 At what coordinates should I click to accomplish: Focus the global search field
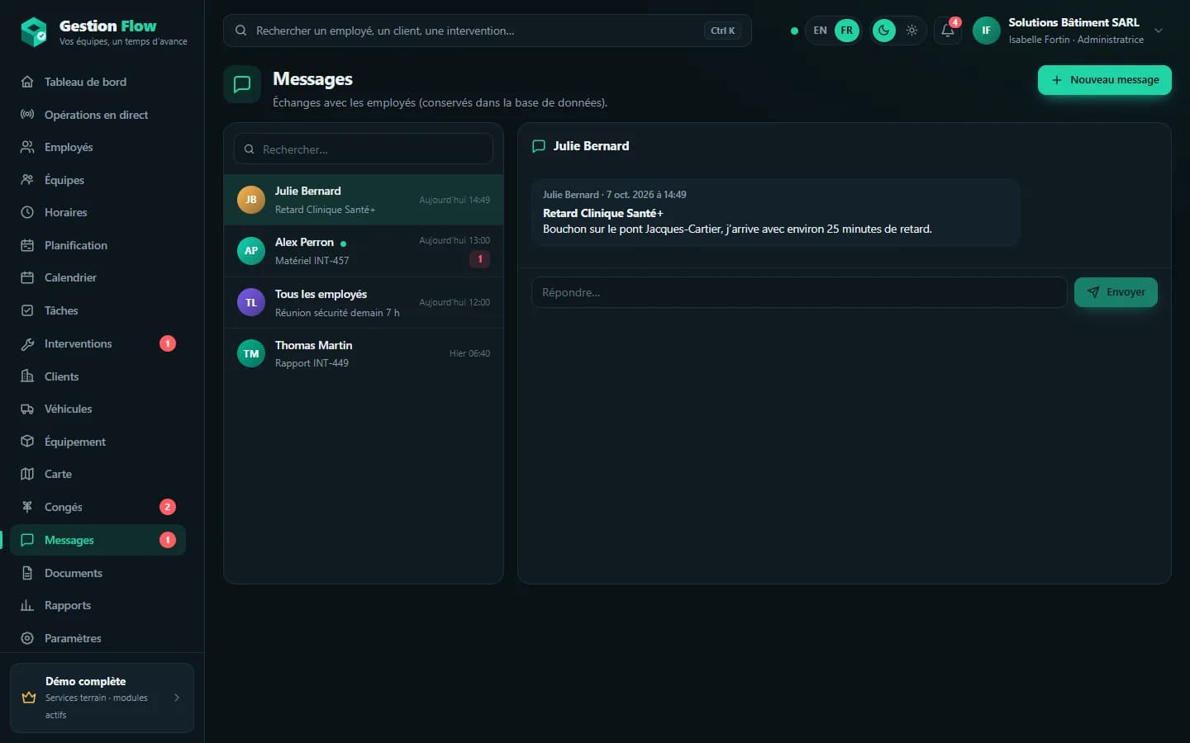click(x=488, y=31)
